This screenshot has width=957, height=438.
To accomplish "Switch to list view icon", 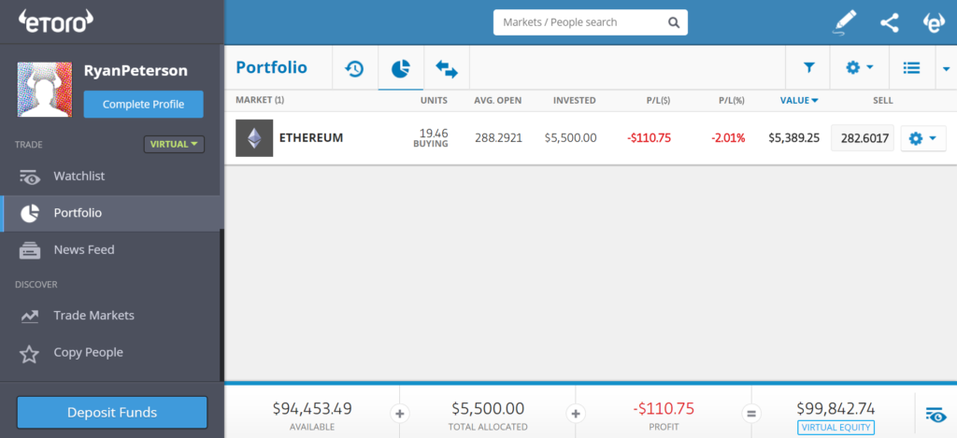I will tap(912, 68).
